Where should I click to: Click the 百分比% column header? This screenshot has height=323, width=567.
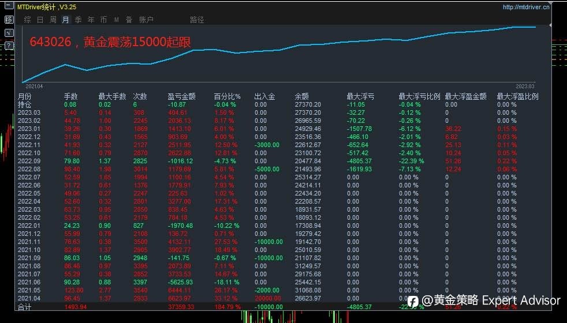pos(227,96)
